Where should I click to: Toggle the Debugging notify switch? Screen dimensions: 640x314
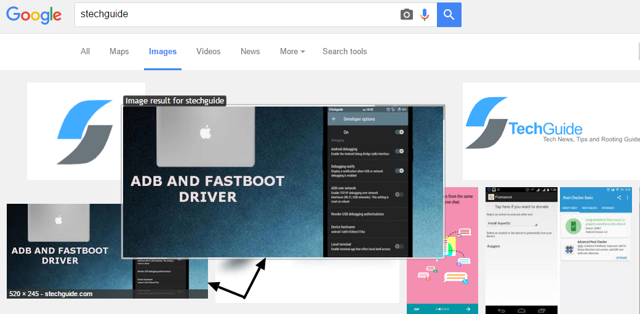pos(399,171)
